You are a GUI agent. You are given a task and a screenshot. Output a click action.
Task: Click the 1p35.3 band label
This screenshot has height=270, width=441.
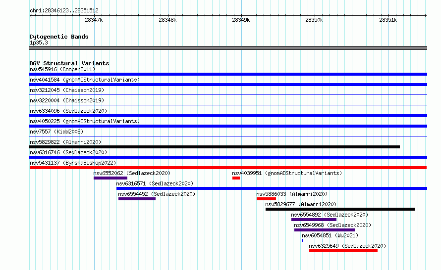[x=39, y=43]
